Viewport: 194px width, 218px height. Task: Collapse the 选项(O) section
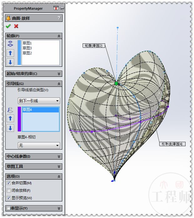(59, 176)
